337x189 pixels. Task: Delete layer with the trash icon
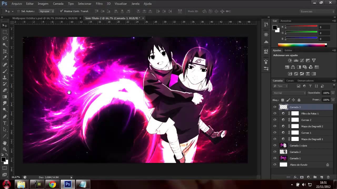[328, 177]
